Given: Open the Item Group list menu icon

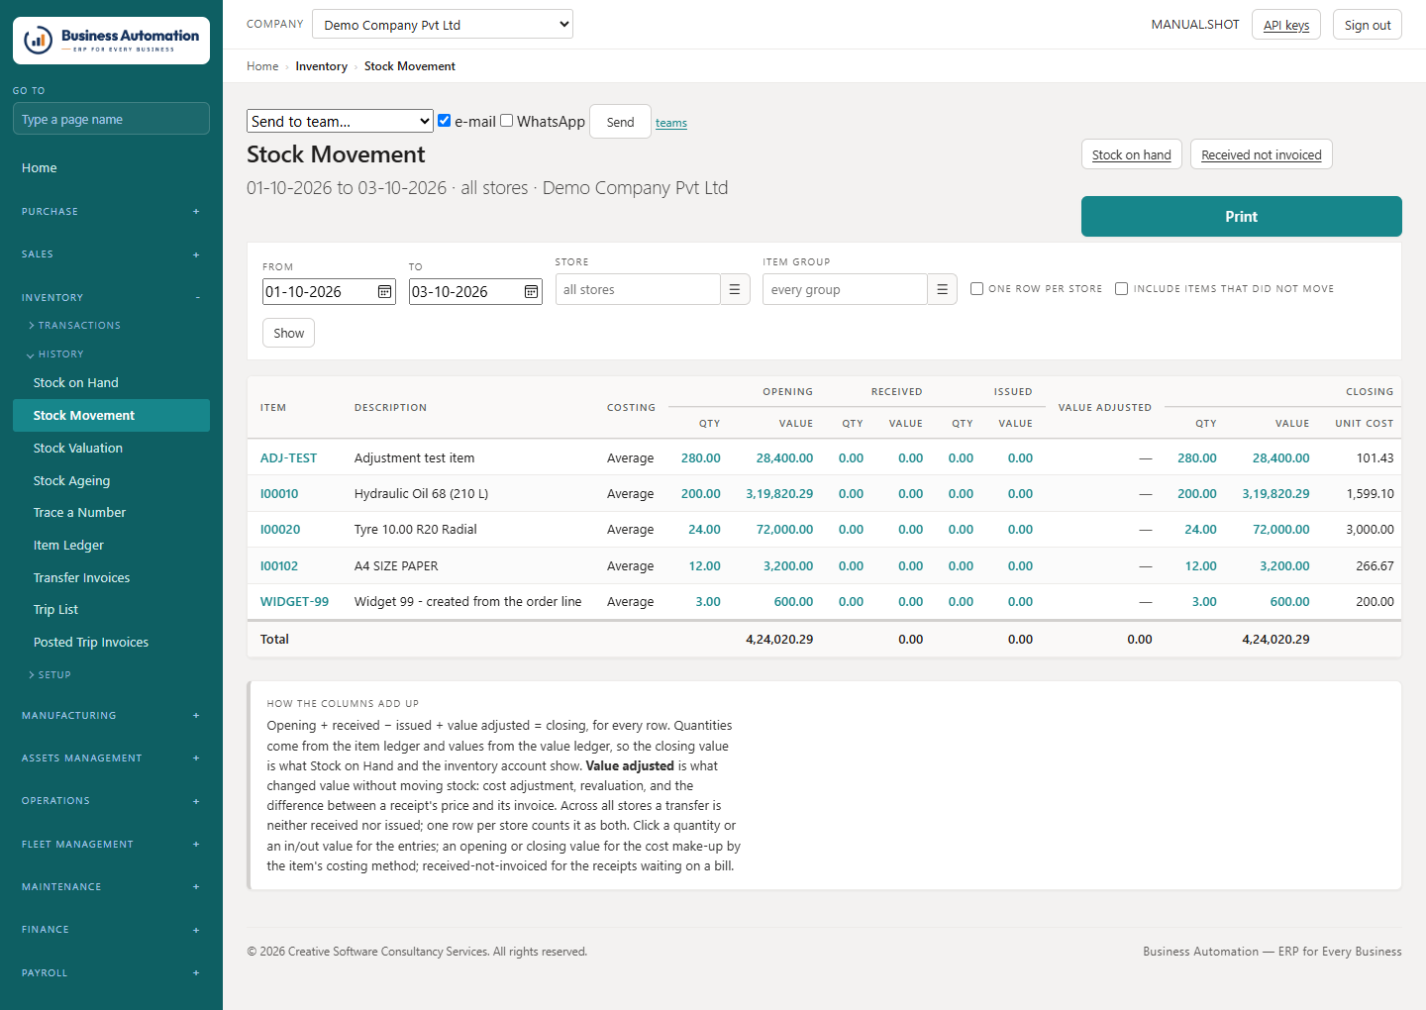Looking at the screenshot, I should (942, 289).
